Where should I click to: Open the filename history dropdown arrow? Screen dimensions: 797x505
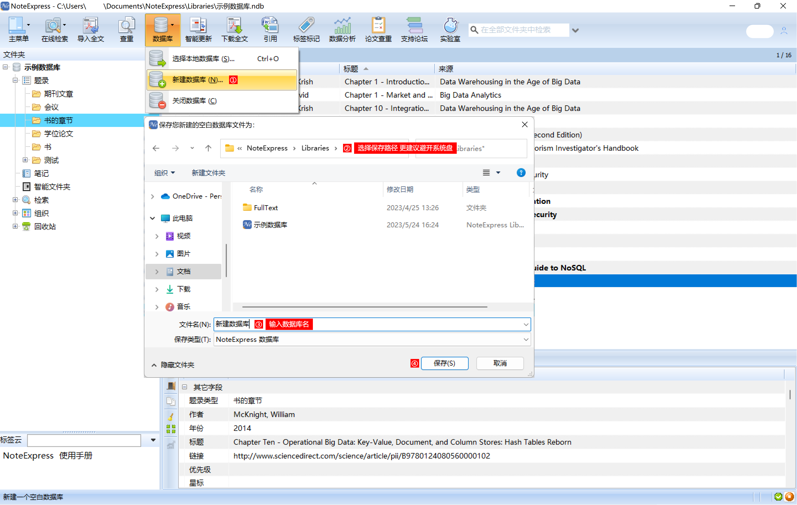click(526, 325)
